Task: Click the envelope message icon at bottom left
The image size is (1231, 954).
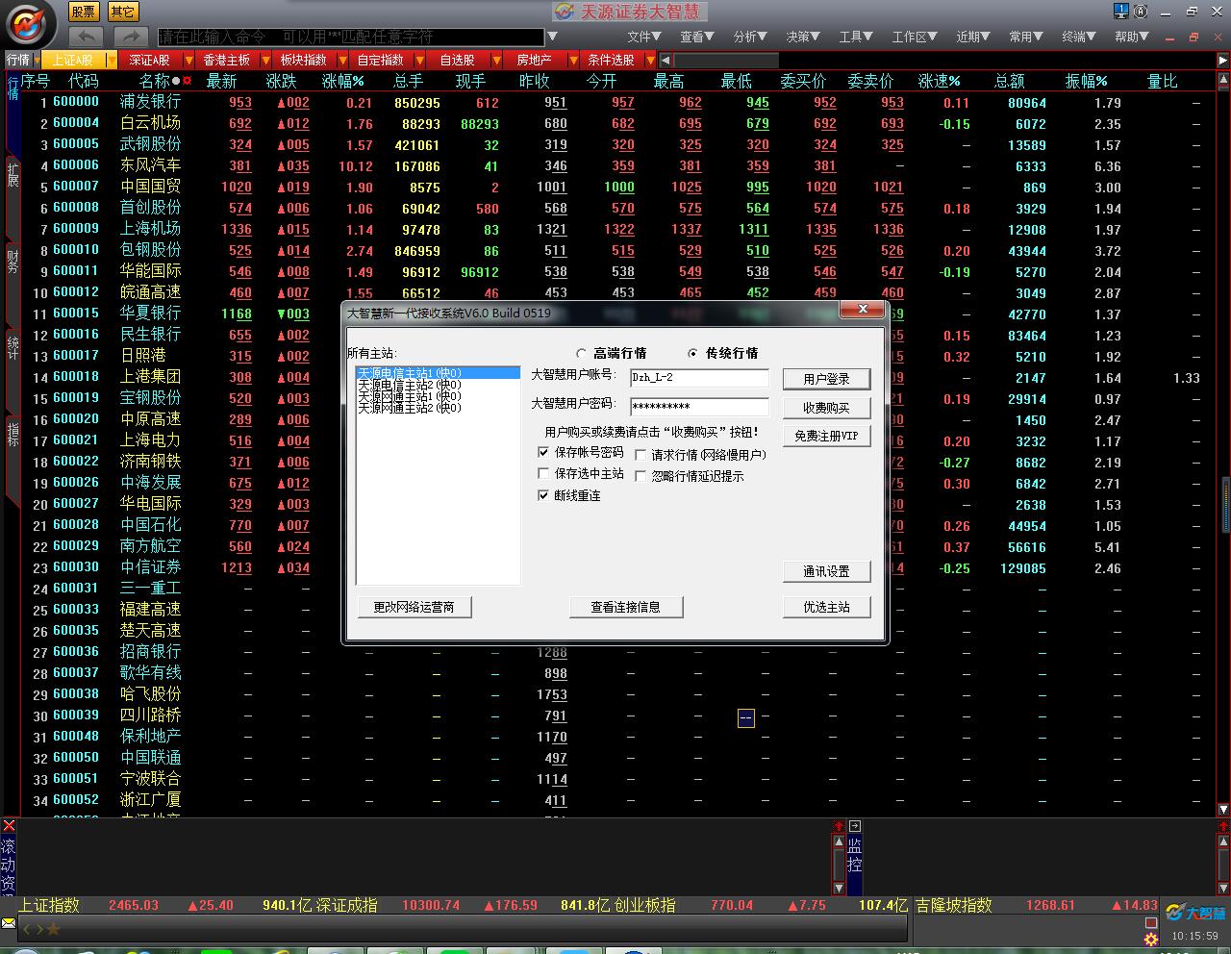Action: (9, 922)
